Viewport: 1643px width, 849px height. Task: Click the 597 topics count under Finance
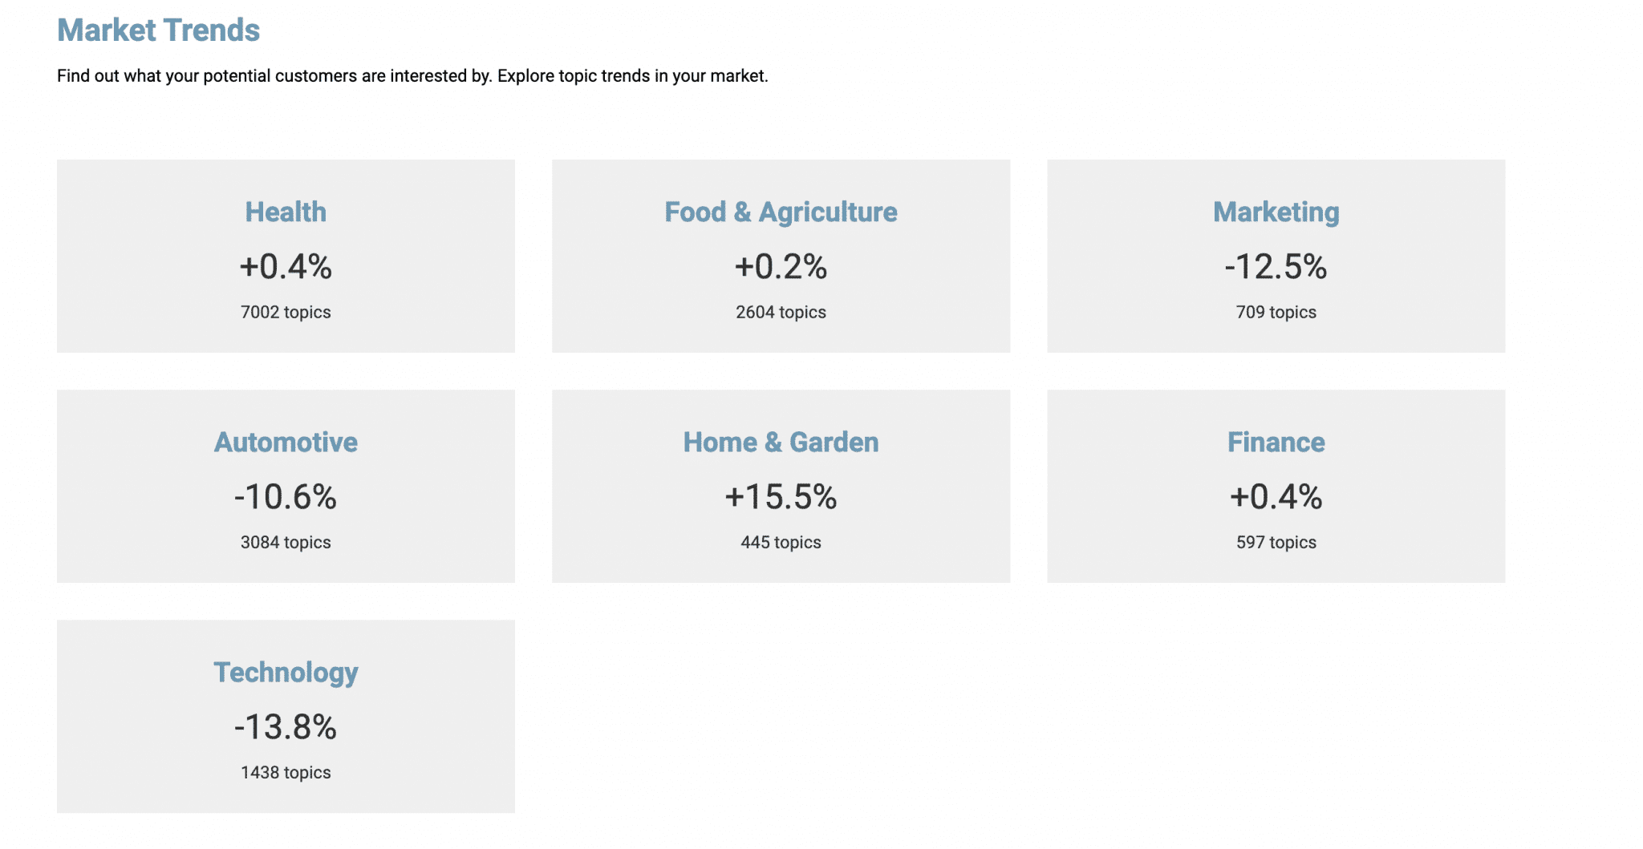click(x=1276, y=542)
